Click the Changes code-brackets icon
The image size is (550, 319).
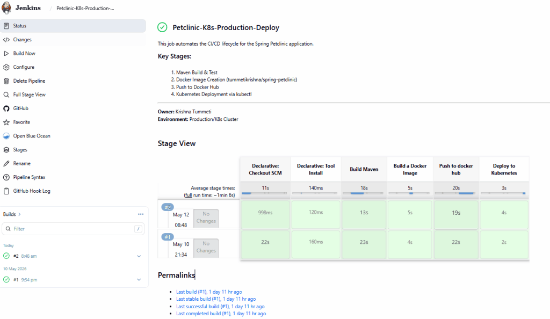[6, 40]
